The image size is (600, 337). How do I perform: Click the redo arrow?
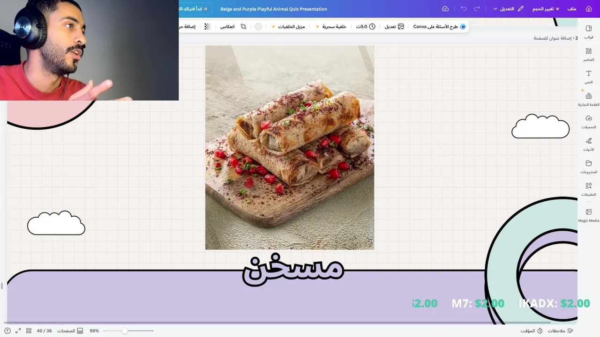477,9
